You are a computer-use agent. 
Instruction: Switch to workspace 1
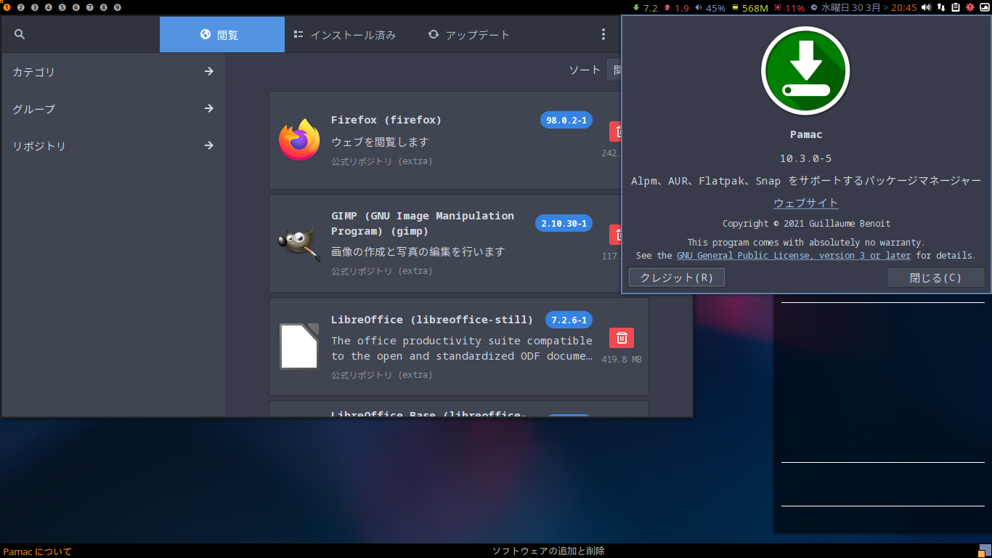click(x=7, y=7)
